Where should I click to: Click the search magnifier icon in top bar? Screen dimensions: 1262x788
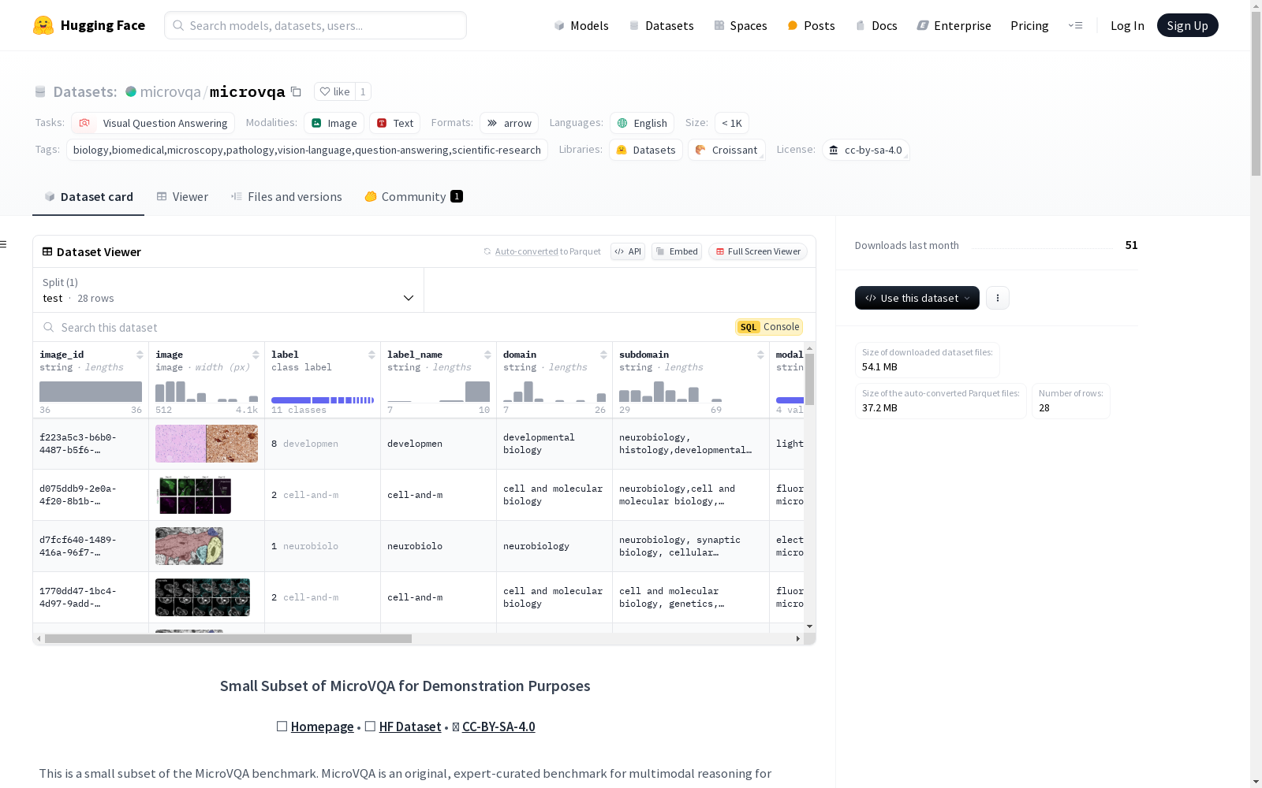pos(178,25)
